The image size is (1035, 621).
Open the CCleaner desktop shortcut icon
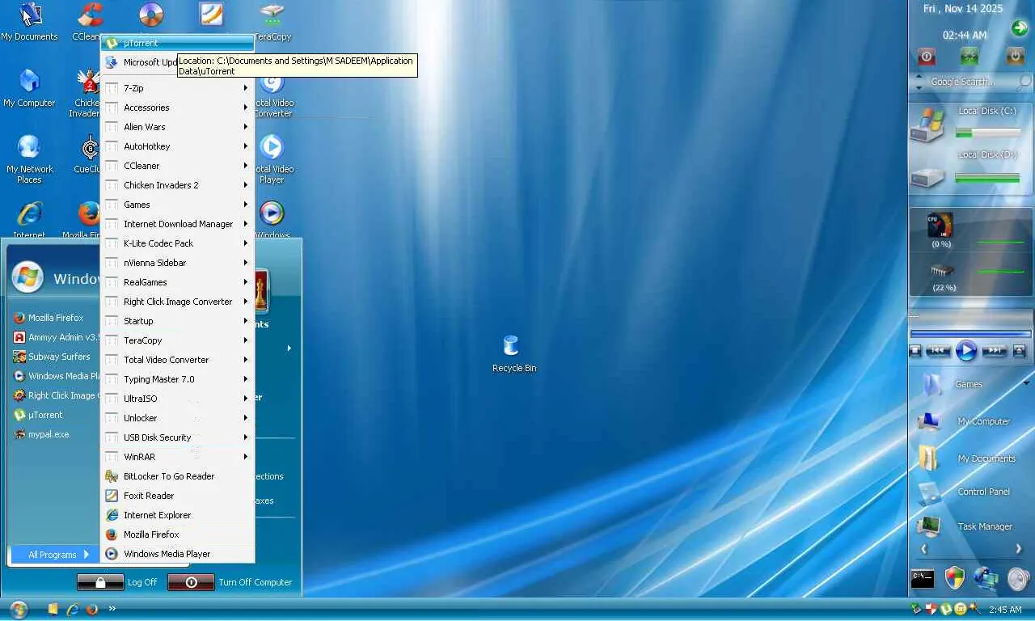89,23
